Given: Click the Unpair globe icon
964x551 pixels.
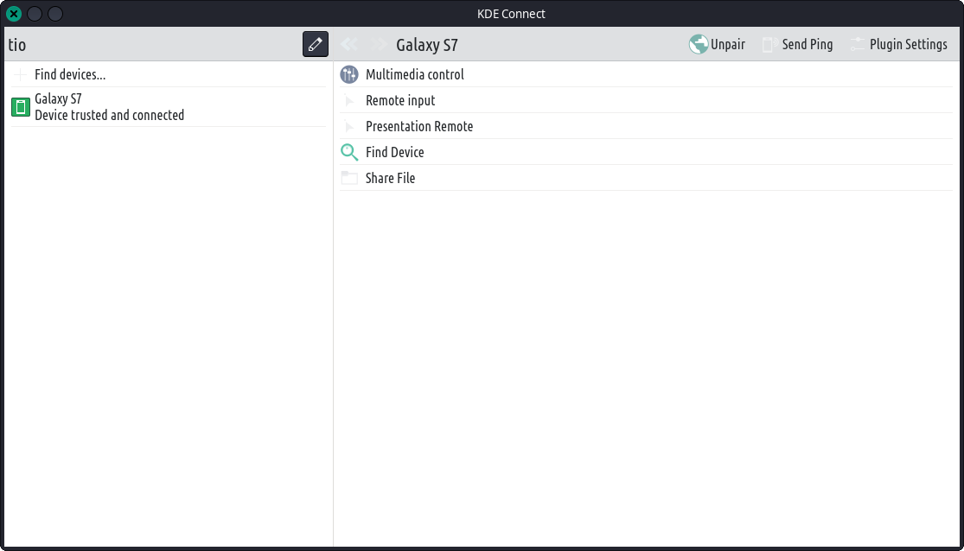Looking at the screenshot, I should 699,45.
